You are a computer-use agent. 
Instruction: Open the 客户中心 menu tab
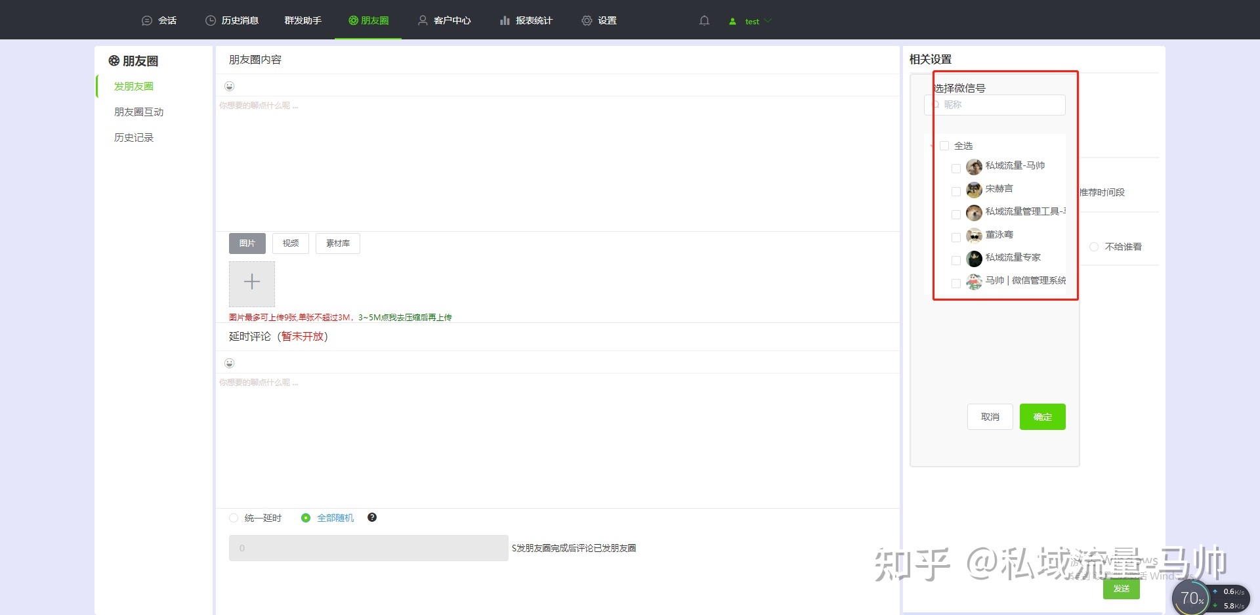click(444, 20)
